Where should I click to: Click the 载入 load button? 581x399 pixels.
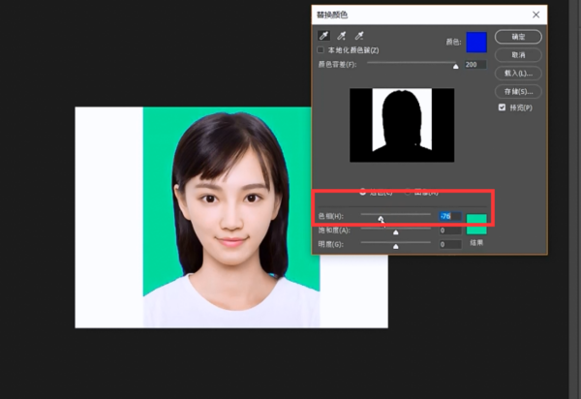click(518, 73)
